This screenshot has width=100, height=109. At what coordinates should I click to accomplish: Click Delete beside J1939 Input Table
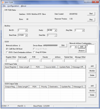click(x=92, y=75)
